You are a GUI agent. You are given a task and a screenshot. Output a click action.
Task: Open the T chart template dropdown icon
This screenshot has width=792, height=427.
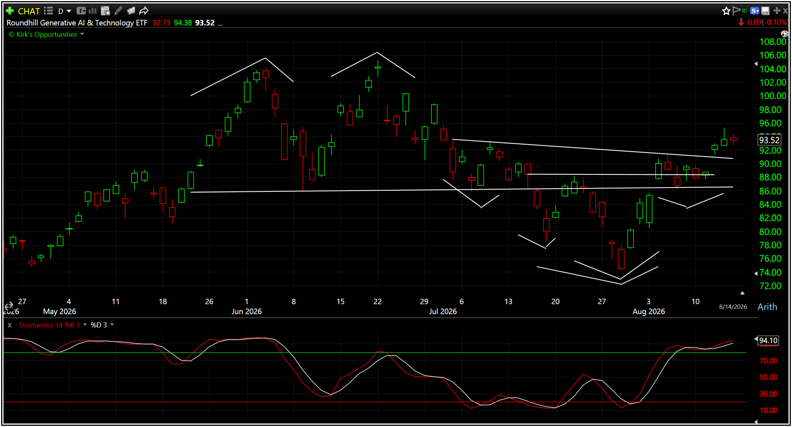click(81, 11)
